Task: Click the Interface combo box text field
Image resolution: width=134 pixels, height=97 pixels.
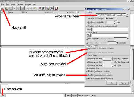Action: [x=111, y=15]
